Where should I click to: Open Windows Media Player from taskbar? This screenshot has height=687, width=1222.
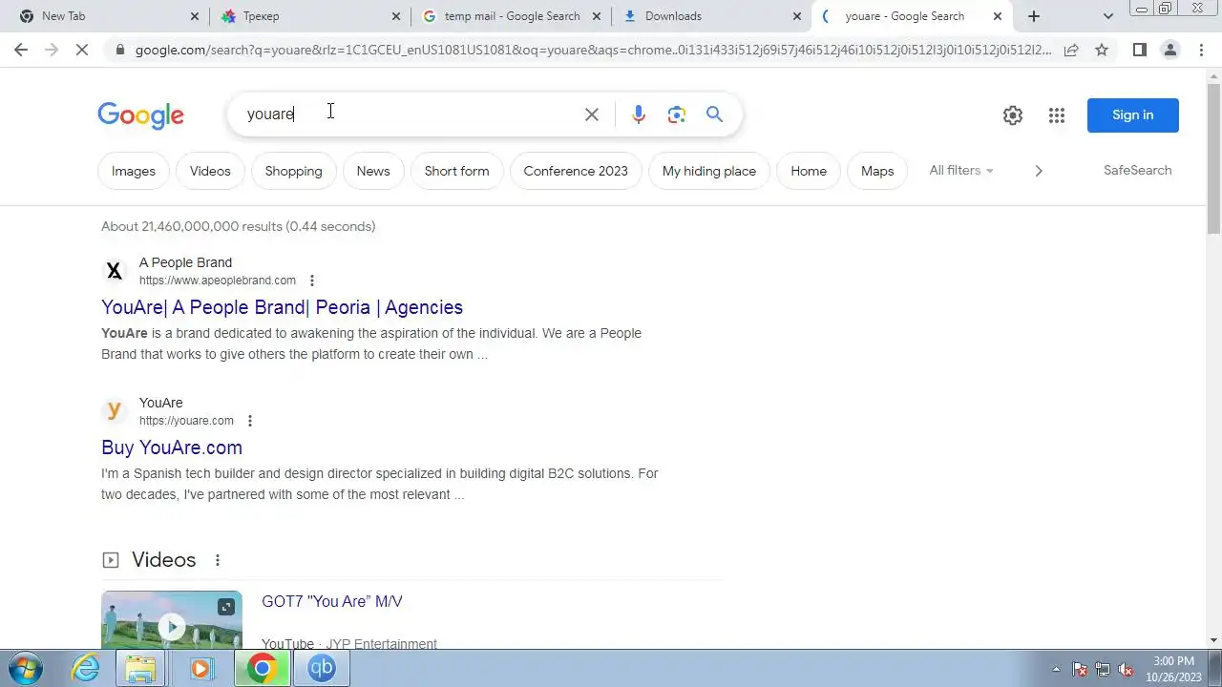coord(200,668)
